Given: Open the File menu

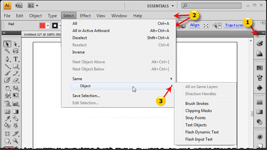Looking at the screenshot, I should pos(7,16).
